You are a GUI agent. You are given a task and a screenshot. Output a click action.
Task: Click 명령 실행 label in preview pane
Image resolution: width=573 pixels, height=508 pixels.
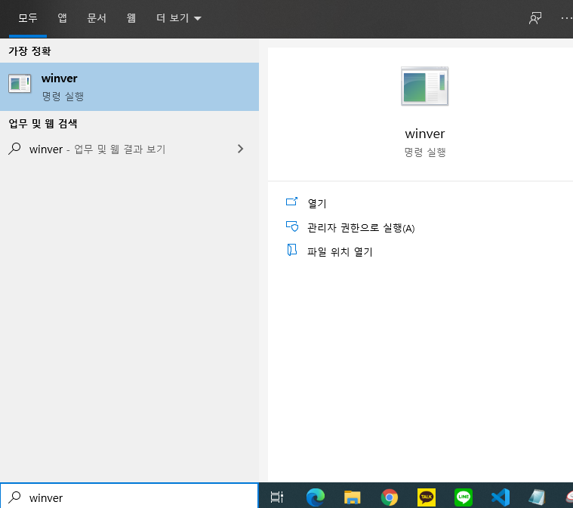point(424,152)
